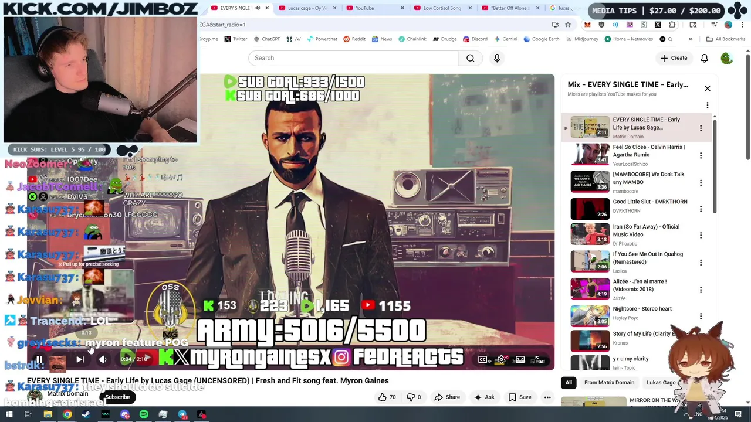Open MetaMask fox extension icon
This screenshot has width=751, height=422.
tap(587, 25)
